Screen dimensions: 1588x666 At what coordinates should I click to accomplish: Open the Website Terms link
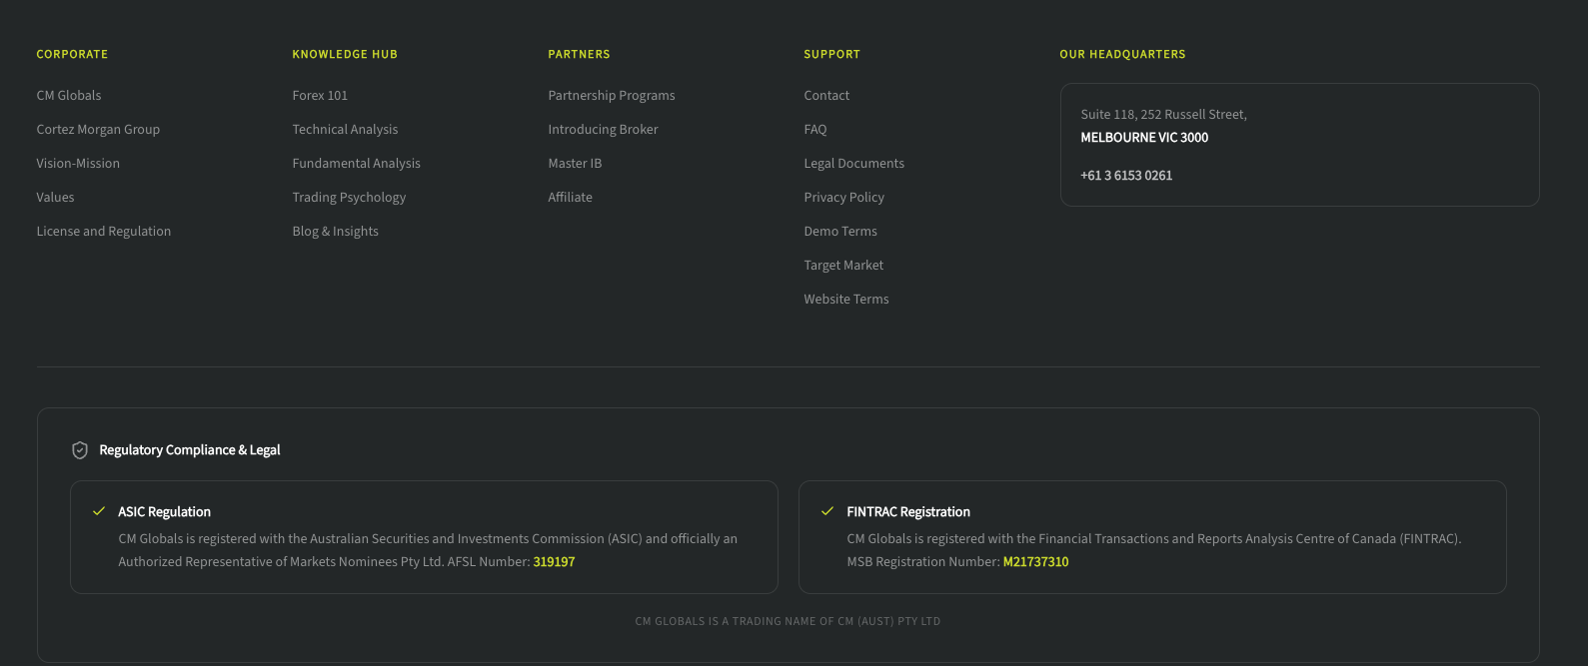(x=846, y=299)
